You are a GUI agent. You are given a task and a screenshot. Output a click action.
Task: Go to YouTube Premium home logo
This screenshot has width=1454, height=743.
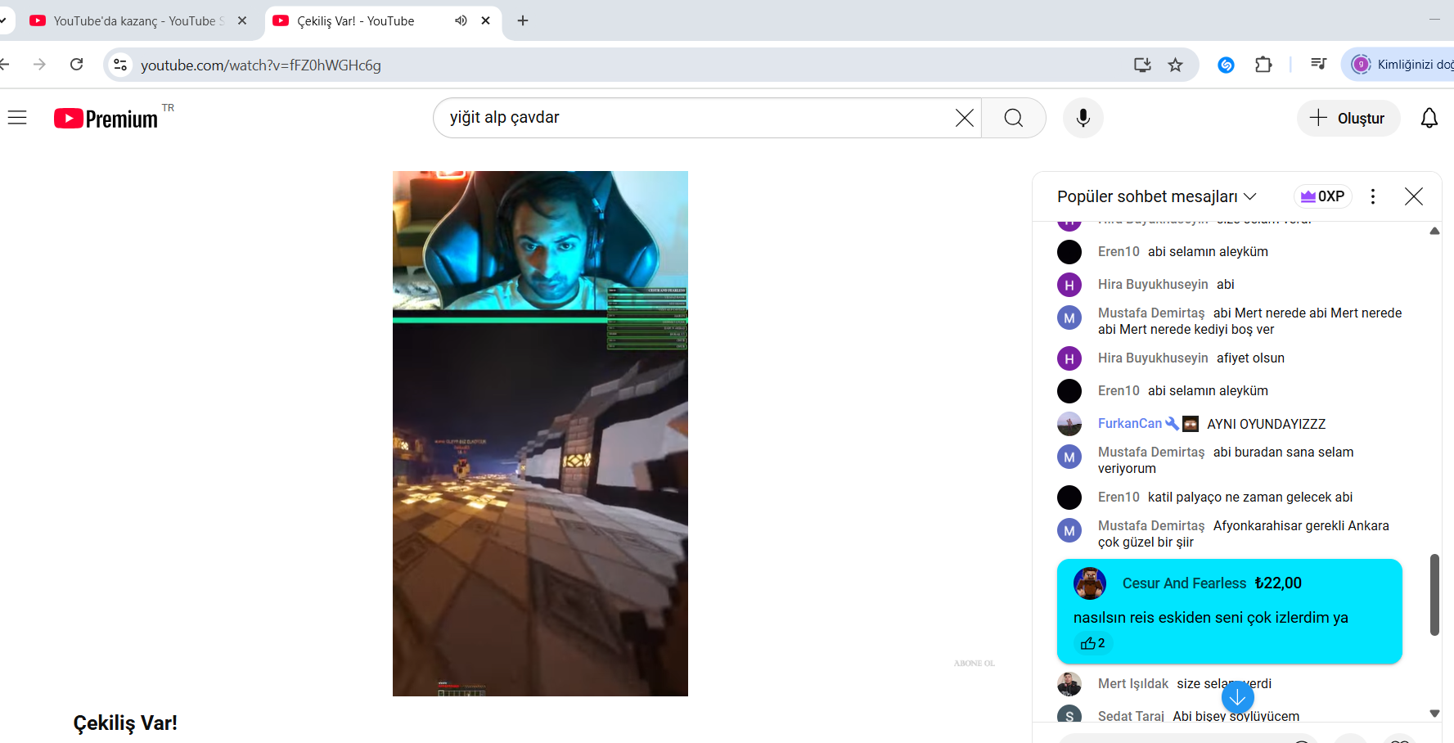(x=106, y=119)
